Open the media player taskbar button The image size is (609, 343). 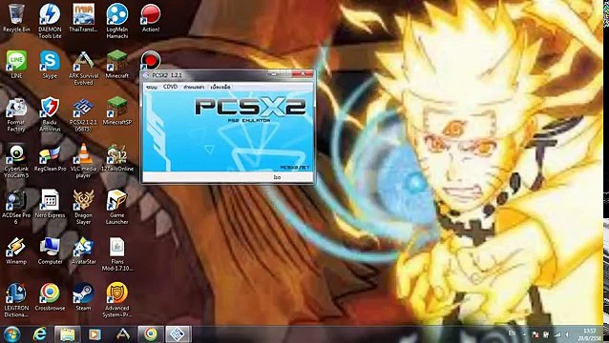[94, 334]
